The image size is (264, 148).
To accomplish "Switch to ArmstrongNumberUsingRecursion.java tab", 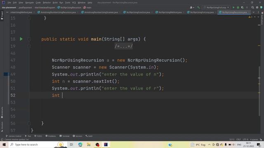I will [x=57, y=12].
